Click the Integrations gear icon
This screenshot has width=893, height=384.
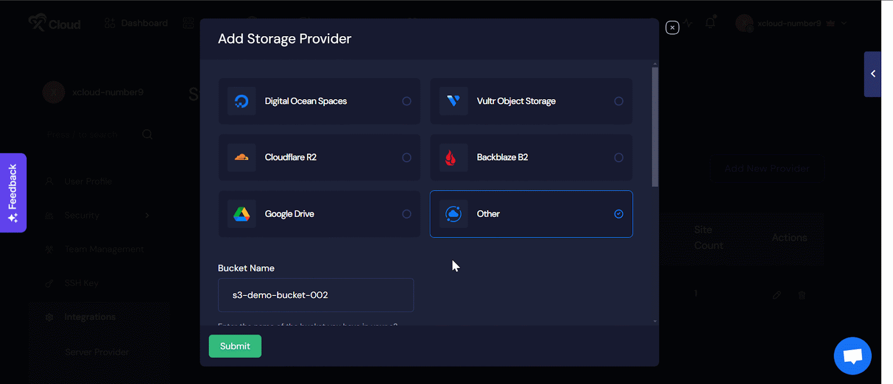[x=50, y=317]
